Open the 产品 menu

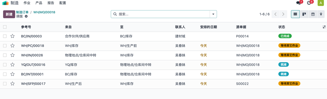(x=39, y=3)
